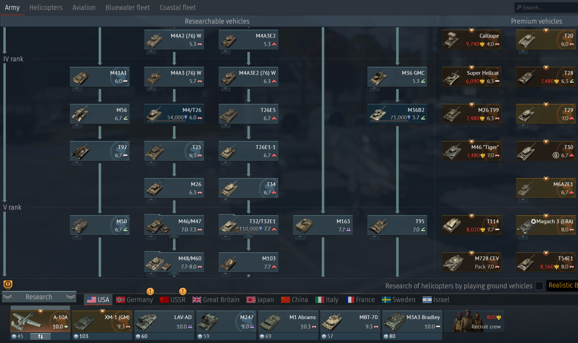578x343 pixels.
Task: Open the Coastal fleet tab
Action: tap(178, 7)
